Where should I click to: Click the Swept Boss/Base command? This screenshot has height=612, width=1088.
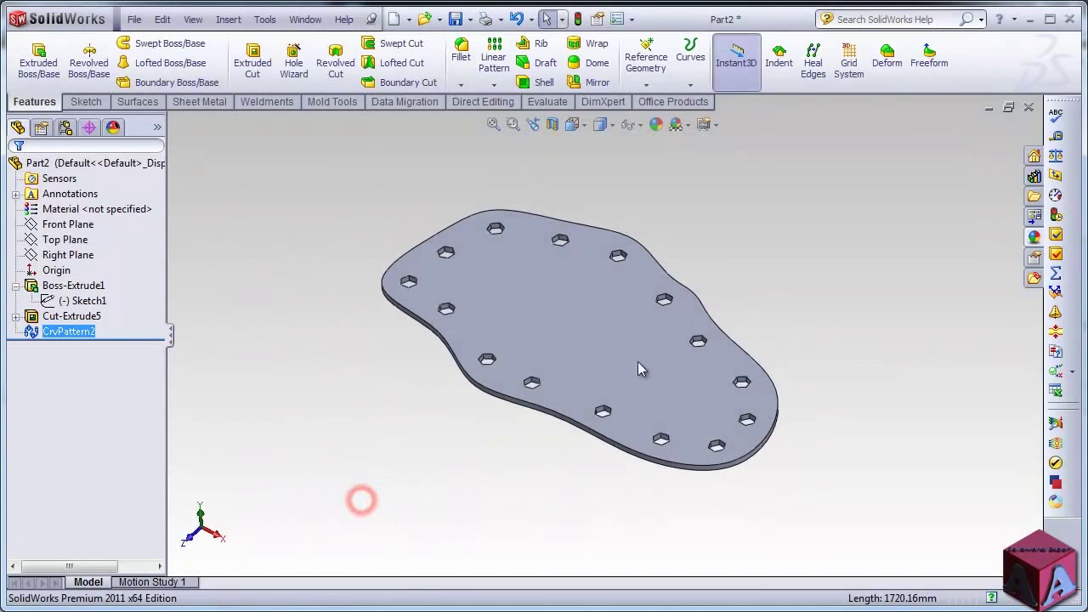coord(161,43)
